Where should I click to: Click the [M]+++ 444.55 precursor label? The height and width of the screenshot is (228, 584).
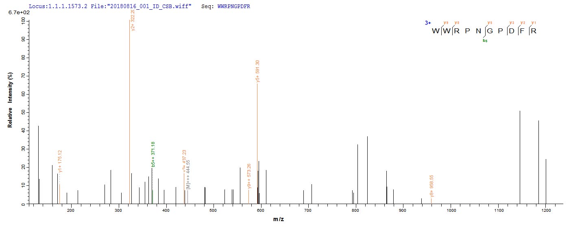(x=188, y=174)
